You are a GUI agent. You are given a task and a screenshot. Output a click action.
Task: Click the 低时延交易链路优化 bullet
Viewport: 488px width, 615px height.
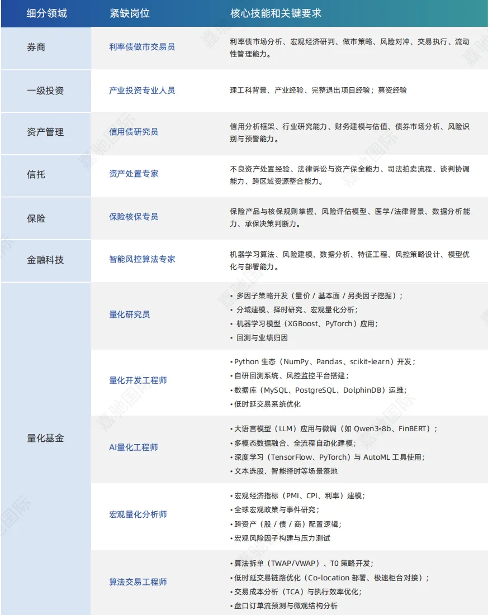(330, 578)
